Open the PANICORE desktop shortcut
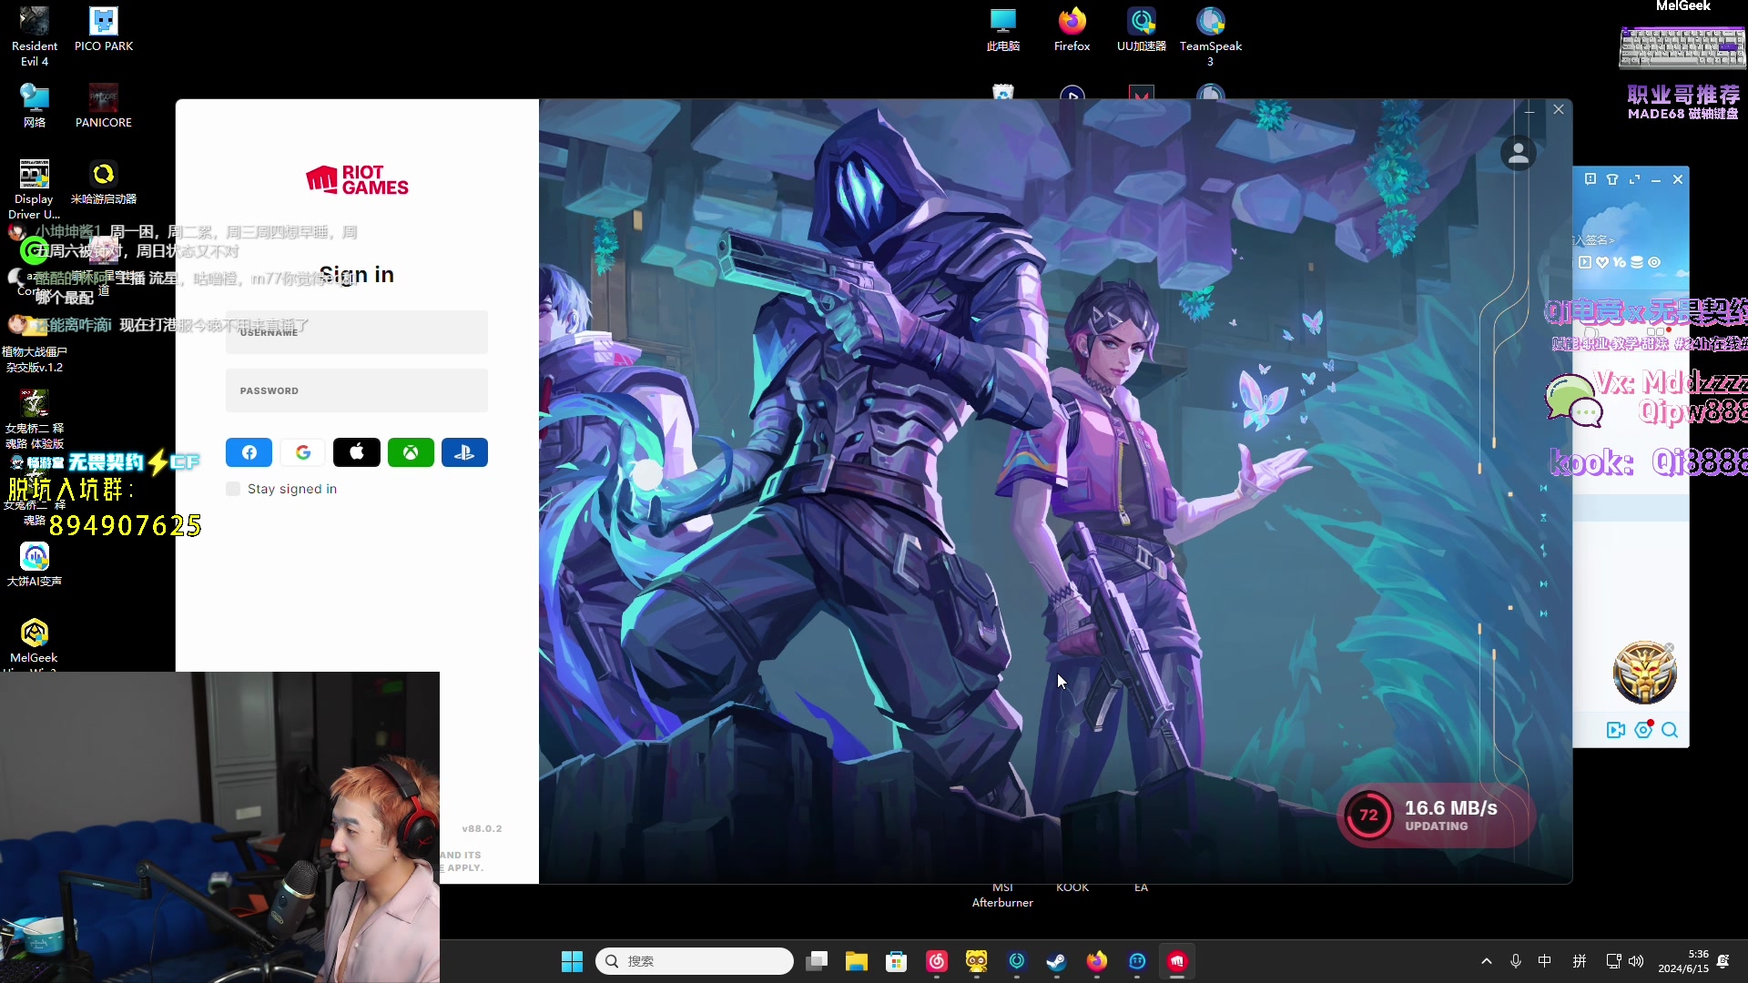 point(104,106)
